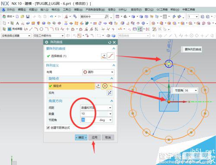Click the 反向 reverse direction icon
The width and height of the screenshot is (216, 165).
110,93
